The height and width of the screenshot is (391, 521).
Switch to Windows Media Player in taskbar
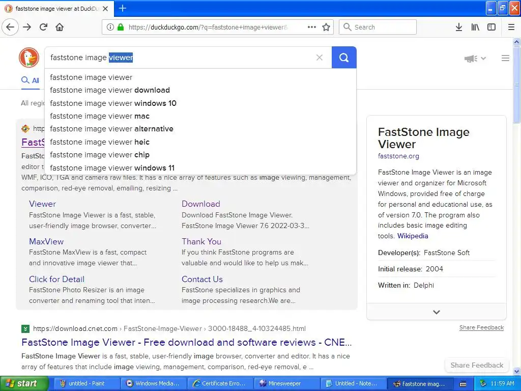(153, 383)
